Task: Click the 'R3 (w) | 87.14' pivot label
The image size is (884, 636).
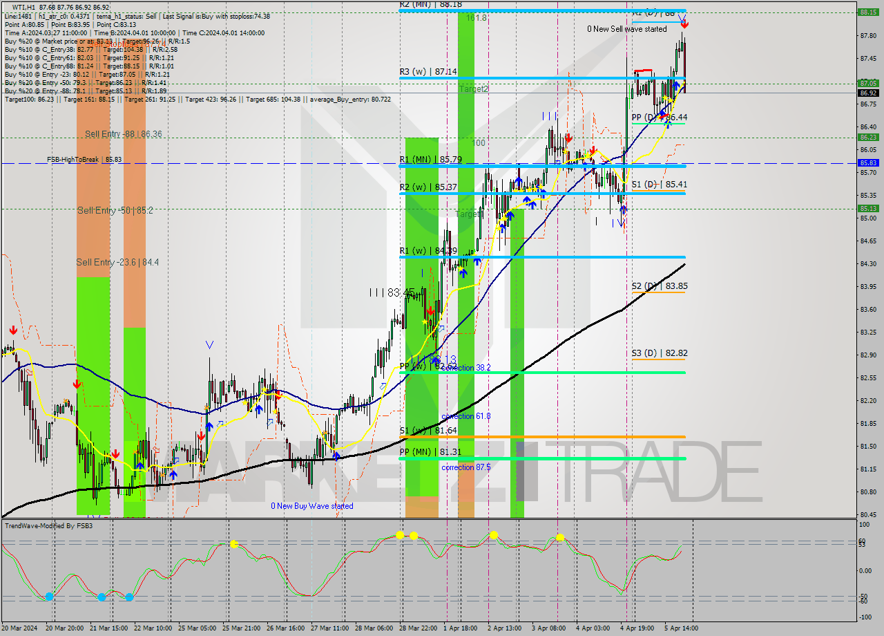Action: tap(428, 71)
